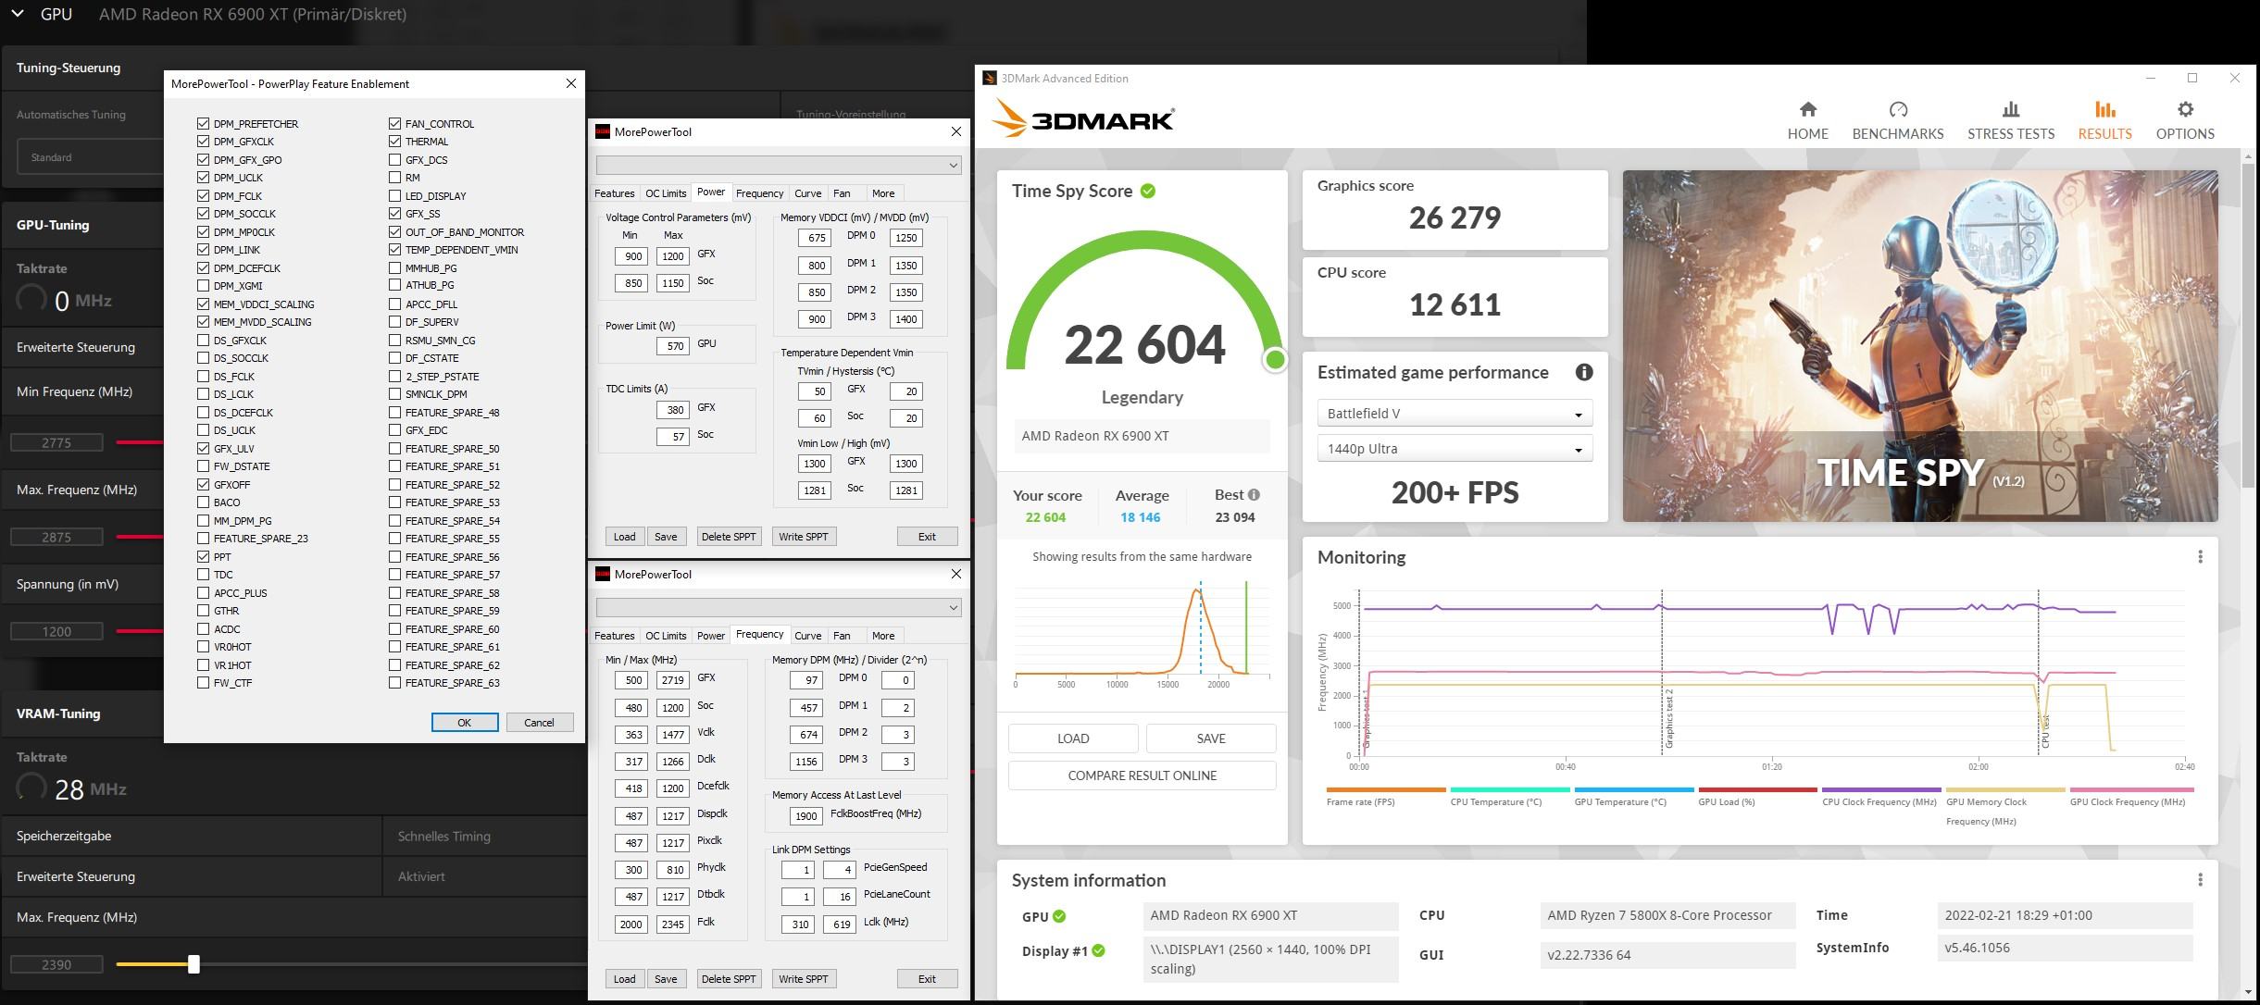Open the Options gear icon

(x=2185, y=109)
